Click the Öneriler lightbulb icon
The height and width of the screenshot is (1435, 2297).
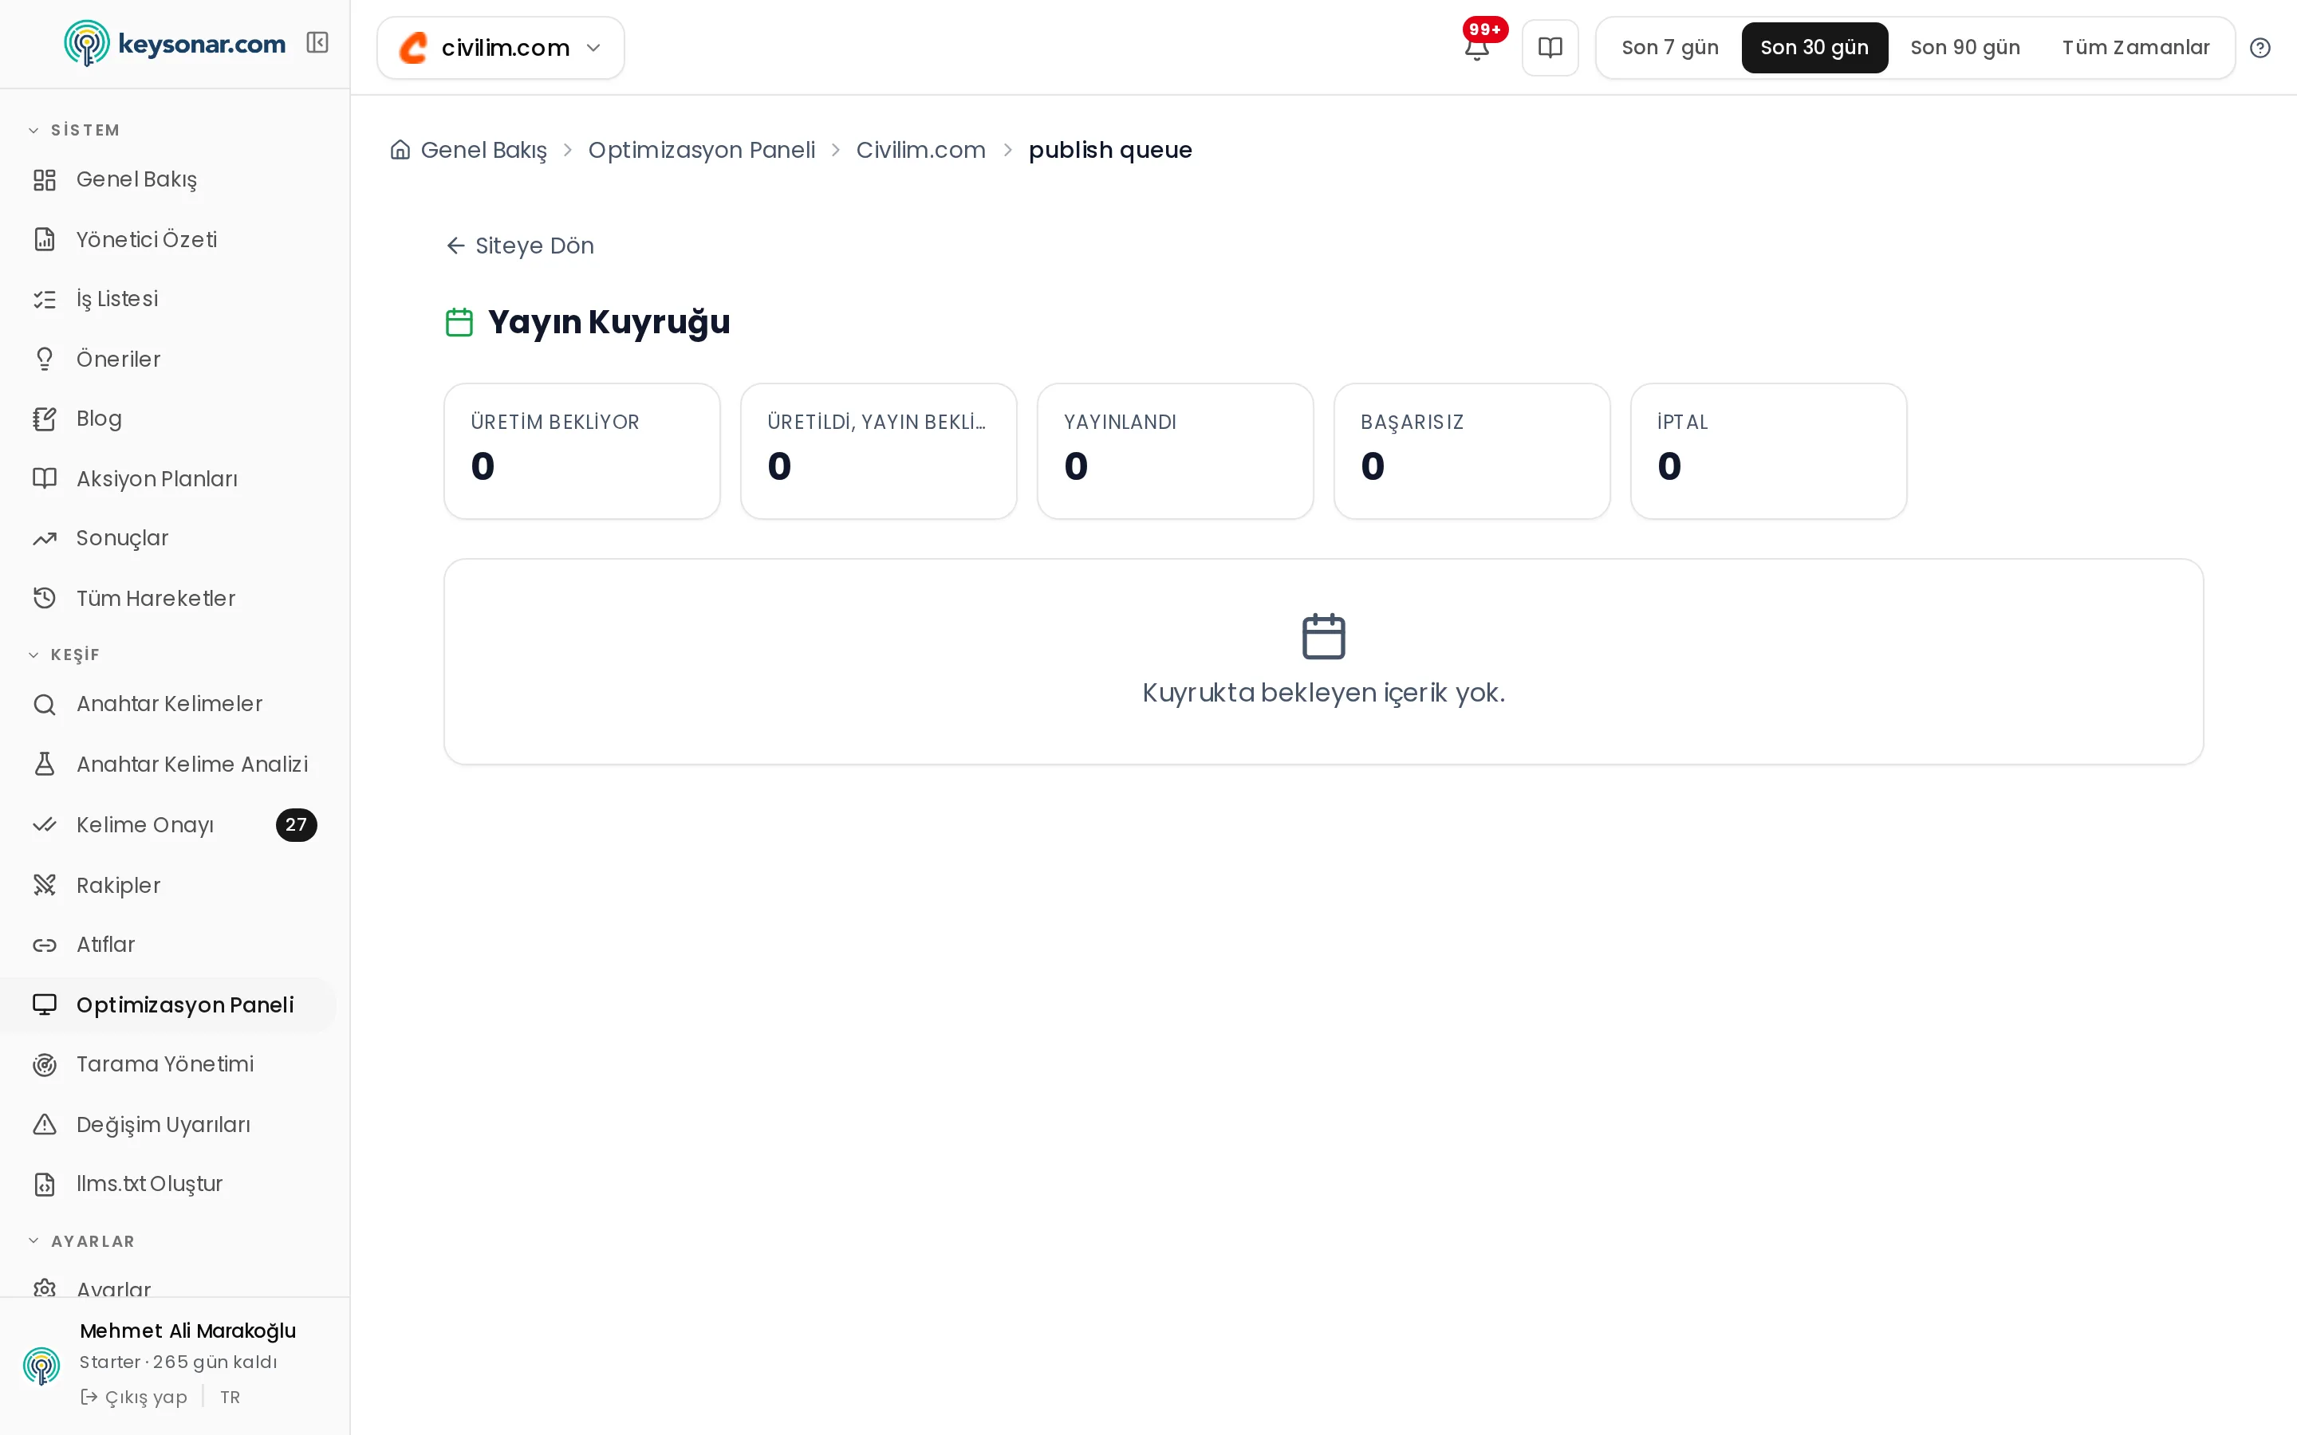click(45, 359)
